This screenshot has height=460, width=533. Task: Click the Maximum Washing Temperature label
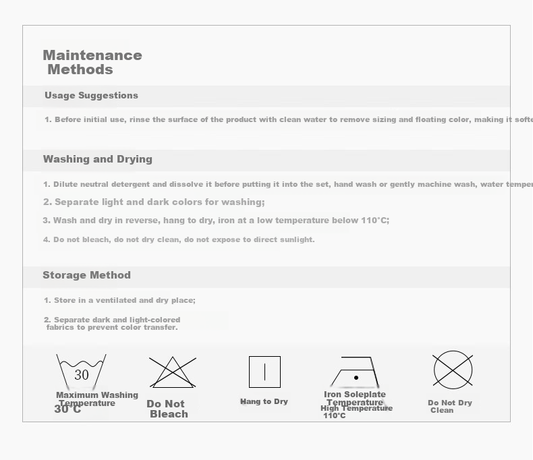[97, 399]
